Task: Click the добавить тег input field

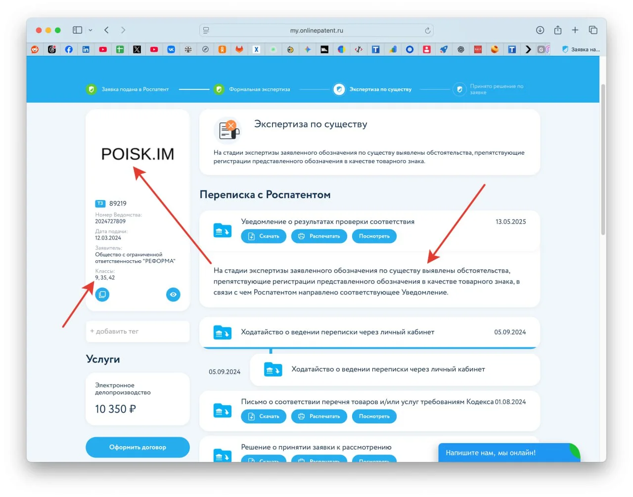Action: click(137, 331)
